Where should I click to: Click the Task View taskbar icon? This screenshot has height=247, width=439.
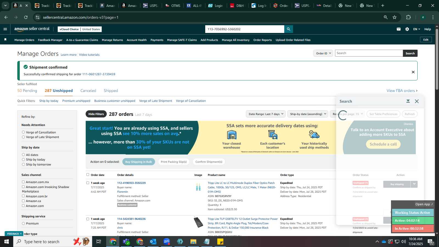pos(99,242)
